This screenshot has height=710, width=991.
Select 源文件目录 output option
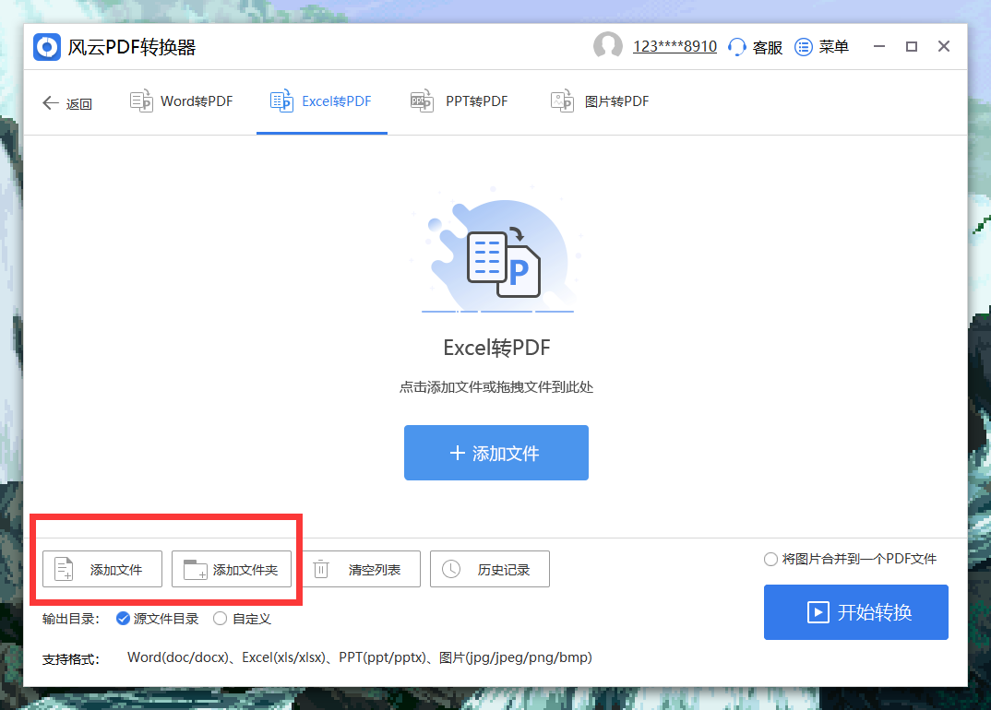coord(158,619)
